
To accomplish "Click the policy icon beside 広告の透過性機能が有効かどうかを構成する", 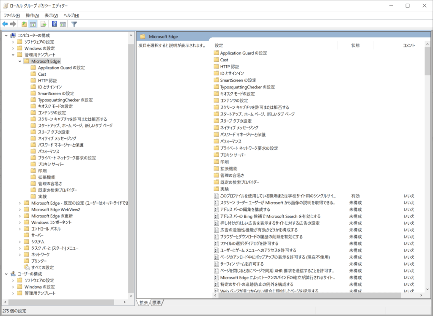I will tap(216, 230).
